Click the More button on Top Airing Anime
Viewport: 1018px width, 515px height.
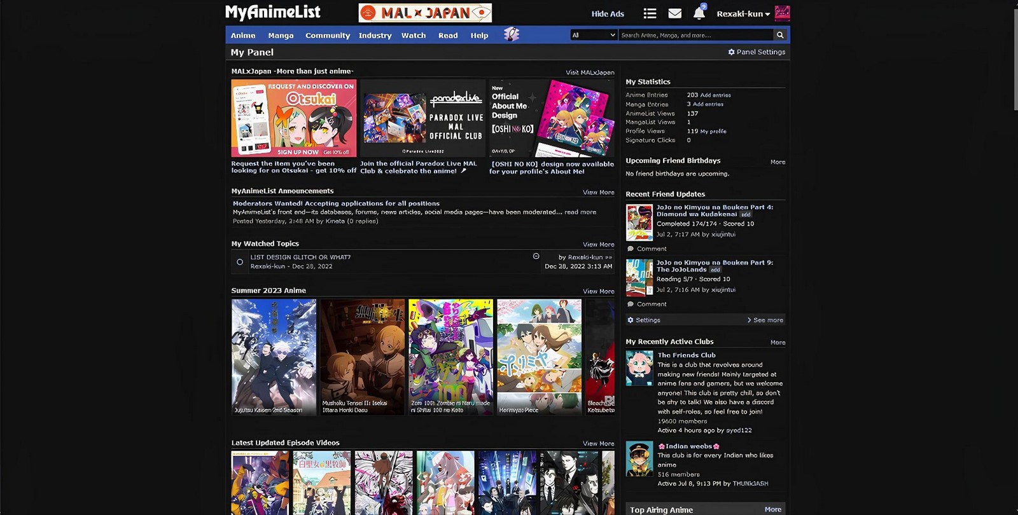coord(773,509)
